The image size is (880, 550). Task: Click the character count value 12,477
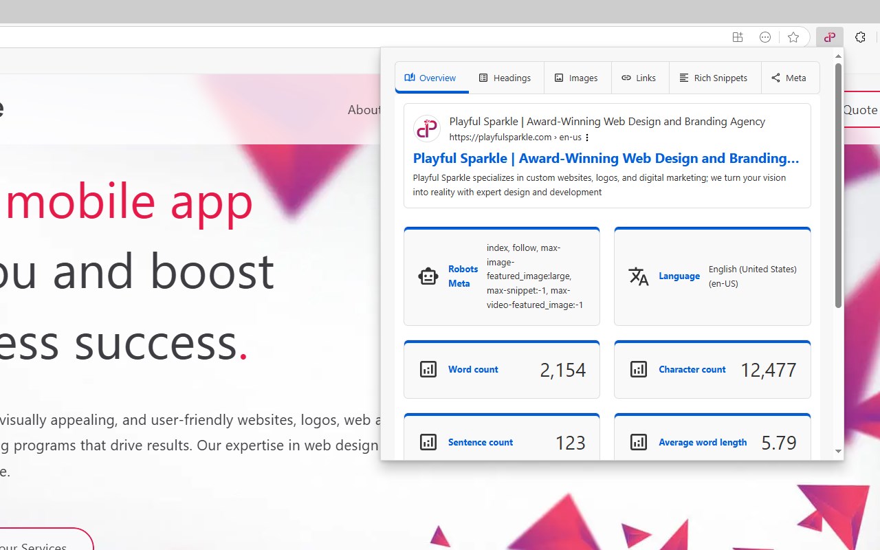pyautogui.click(x=769, y=370)
